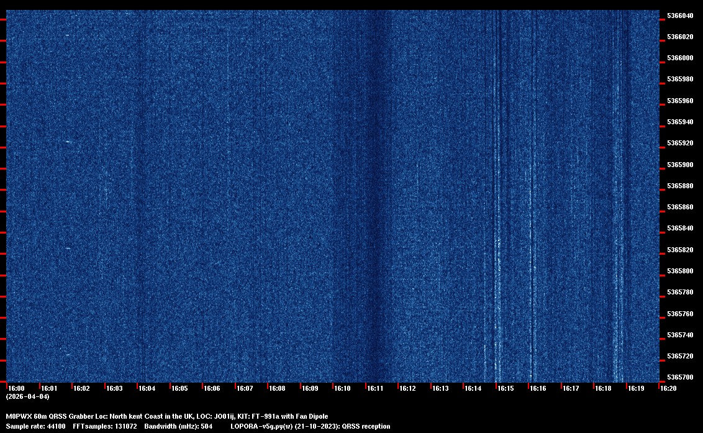Click the 5365740 frequency label
This screenshot has width=703, height=433.
click(680, 335)
